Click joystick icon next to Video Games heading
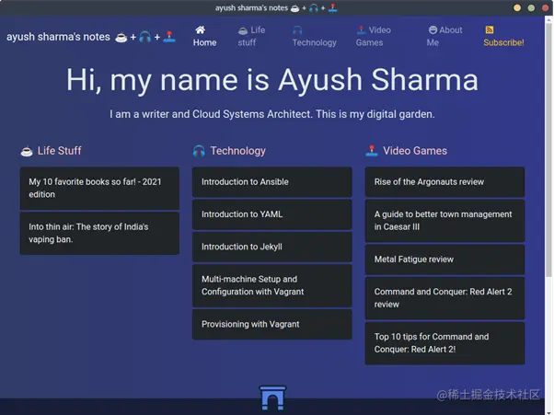Image resolution: width=554 pixels, height=415 pixels. click(x=372, y=151)
